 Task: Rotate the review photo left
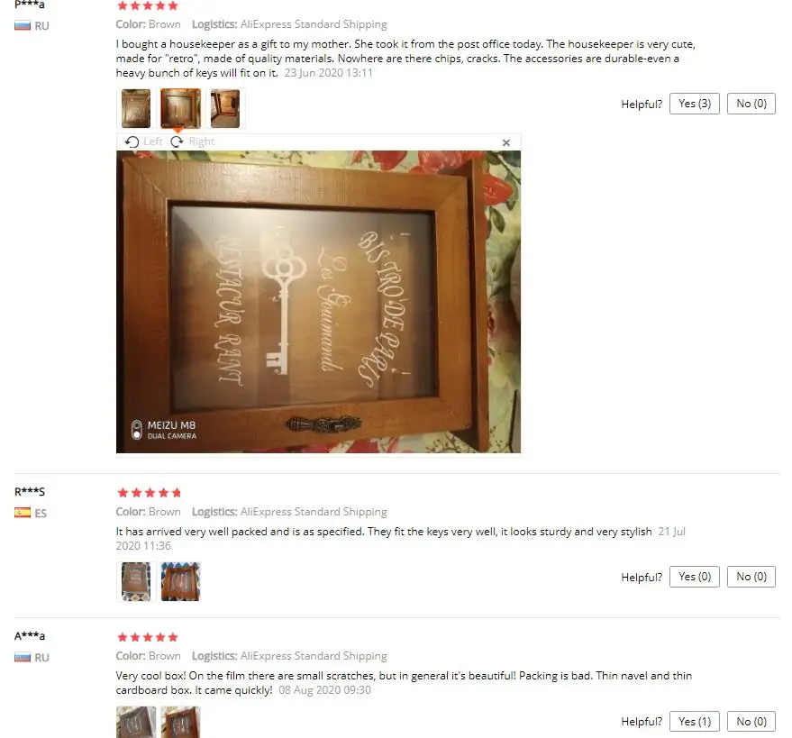(144, 142)
